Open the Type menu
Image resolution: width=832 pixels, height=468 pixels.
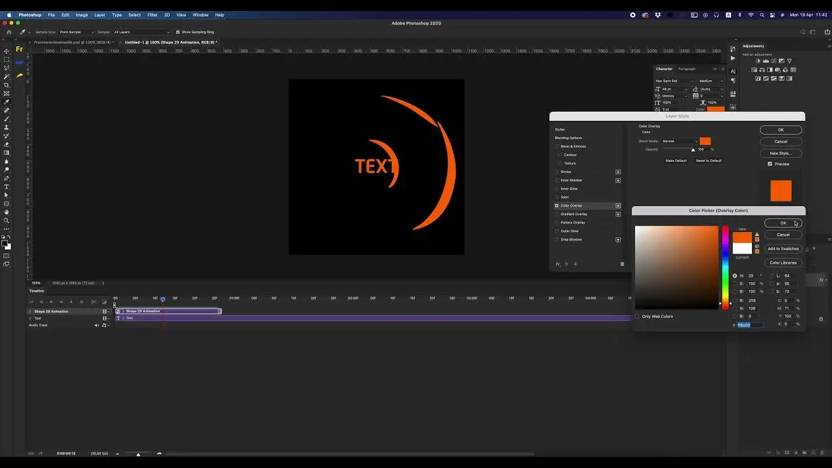click(117, 14)
